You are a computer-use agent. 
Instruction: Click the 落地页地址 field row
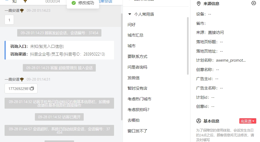tap(210, 51)
